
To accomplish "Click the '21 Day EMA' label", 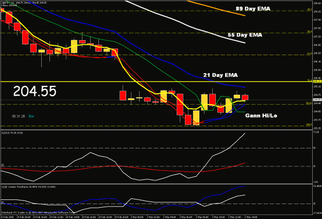I will [x=221, y=75].
